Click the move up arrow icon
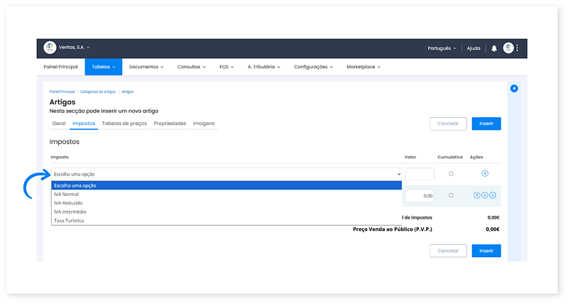The image size is (568, 304). click(478, 195)
